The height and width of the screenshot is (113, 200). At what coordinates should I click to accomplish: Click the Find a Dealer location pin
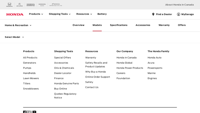click(153, 14)
